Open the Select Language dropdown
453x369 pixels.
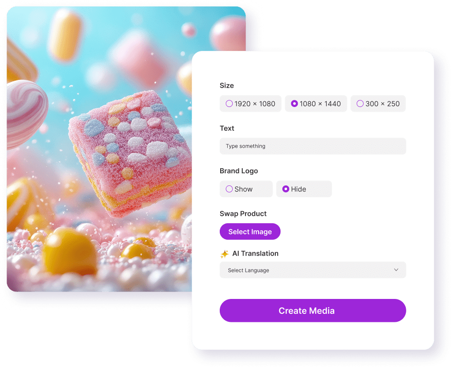[x=313, y=270]
